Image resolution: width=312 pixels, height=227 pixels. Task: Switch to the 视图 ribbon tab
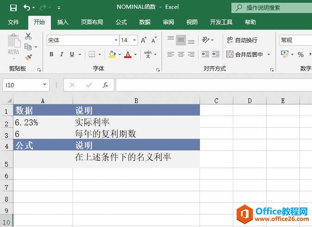point(192,22)
